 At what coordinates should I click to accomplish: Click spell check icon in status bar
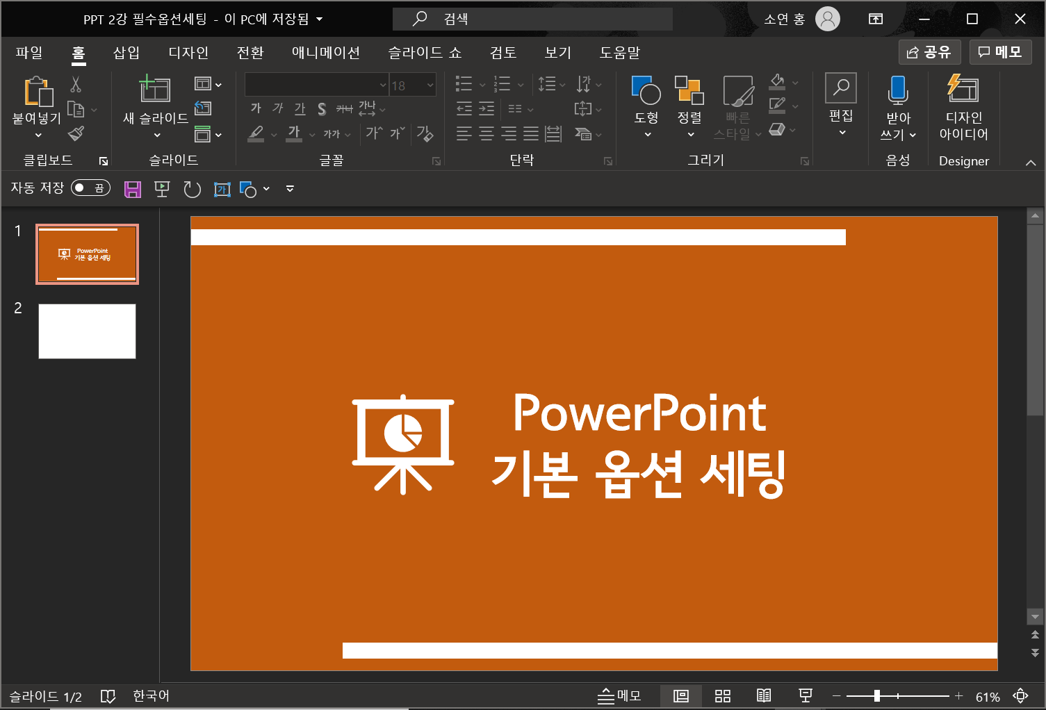coord(108,696)
